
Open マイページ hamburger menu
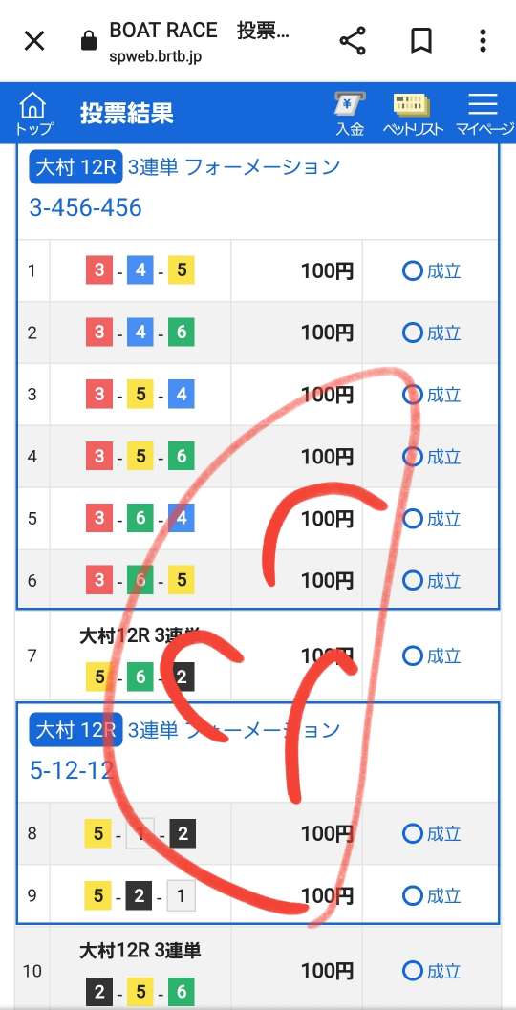pyautogui.click(x=484, y=113)
